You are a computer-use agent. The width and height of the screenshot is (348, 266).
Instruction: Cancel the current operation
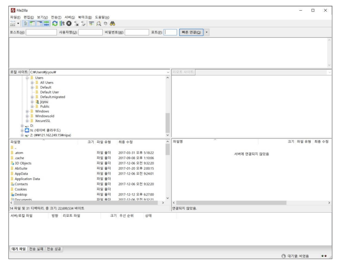[69, 23]
